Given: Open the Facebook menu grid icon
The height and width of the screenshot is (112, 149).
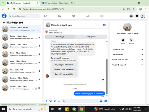Looking at the screenshot, I should pos(131,16).
